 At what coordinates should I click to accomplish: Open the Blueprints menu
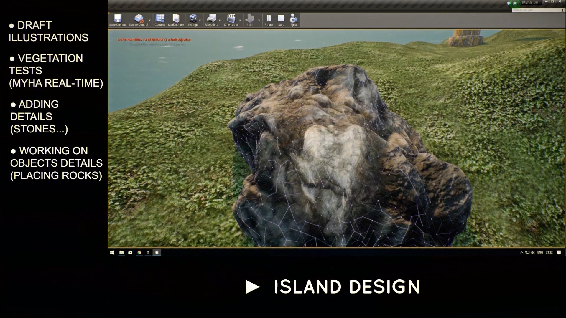[211, 18]
